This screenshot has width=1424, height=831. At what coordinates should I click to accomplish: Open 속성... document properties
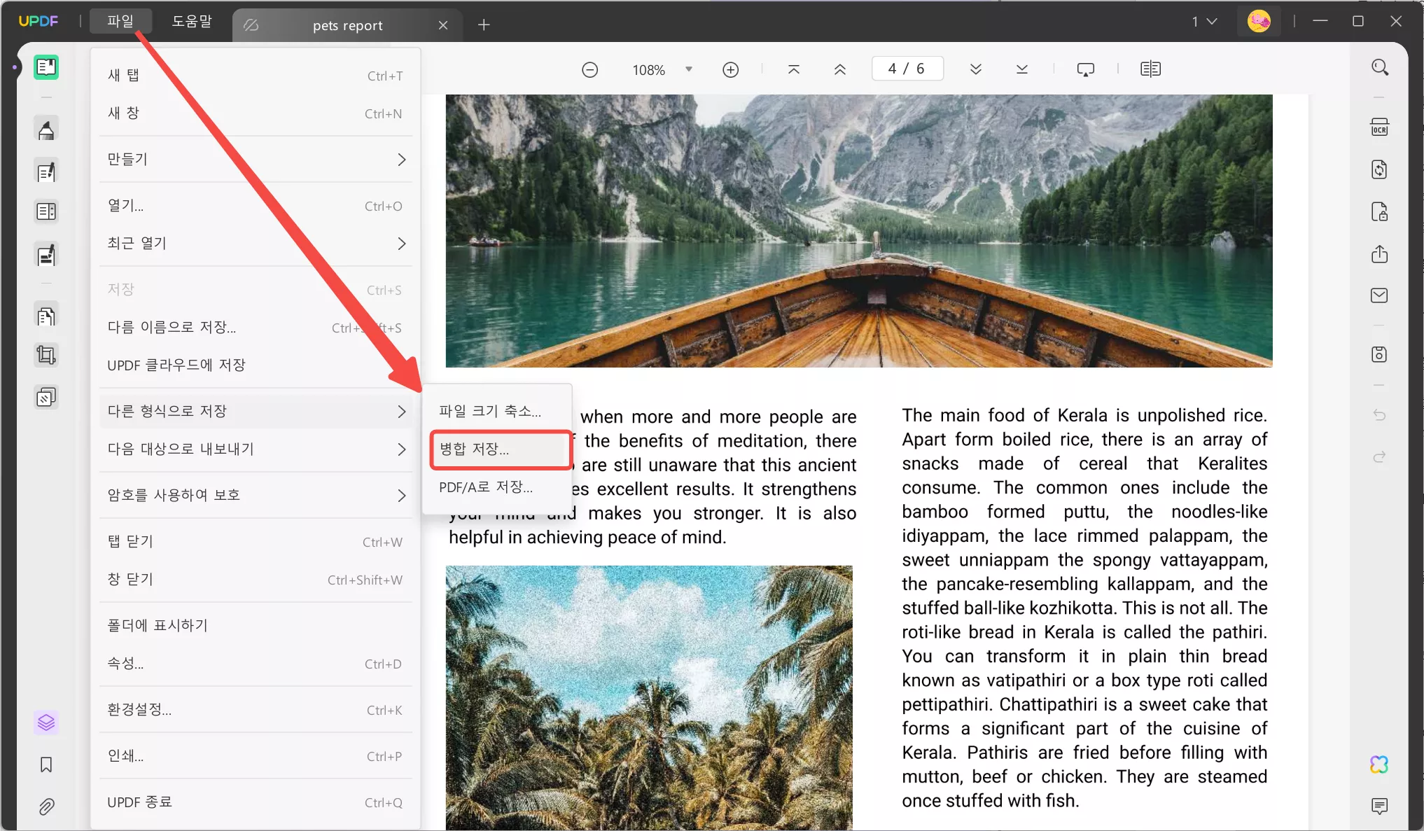point(256,664)
